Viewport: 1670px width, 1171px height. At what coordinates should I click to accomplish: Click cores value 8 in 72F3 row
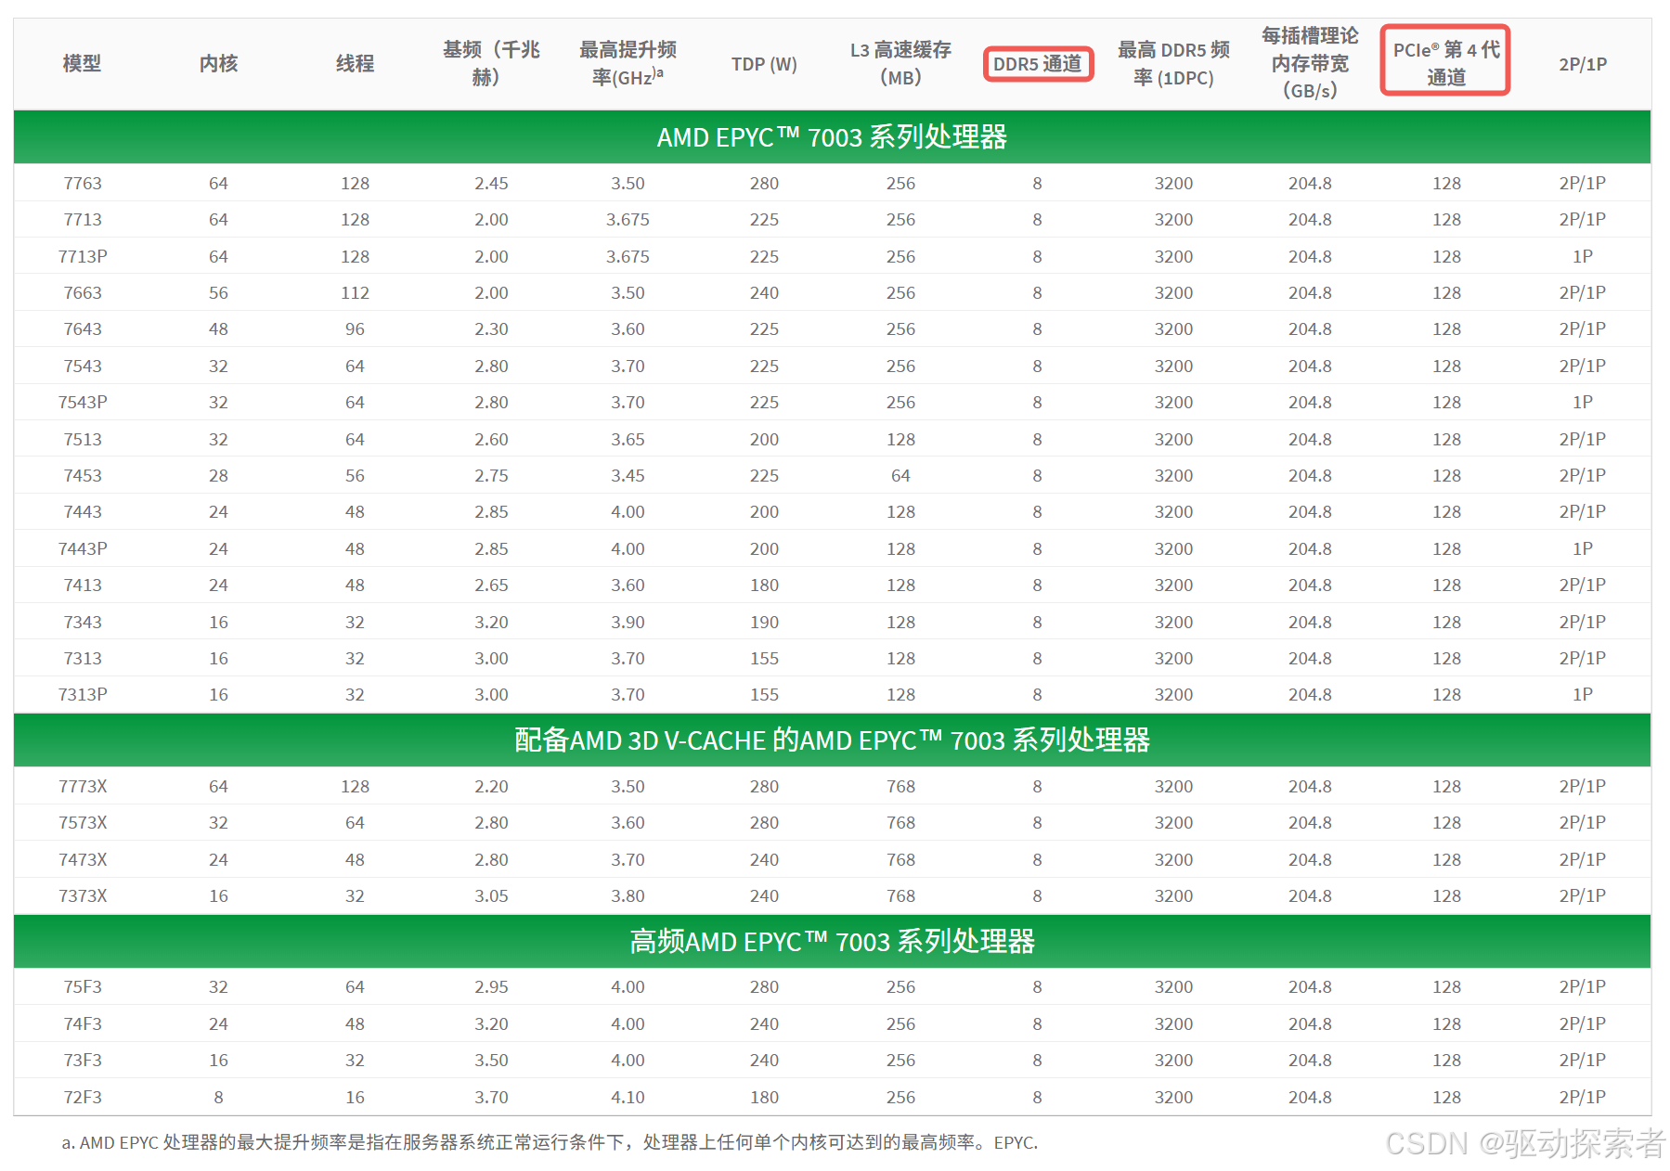pos(218,1098)
